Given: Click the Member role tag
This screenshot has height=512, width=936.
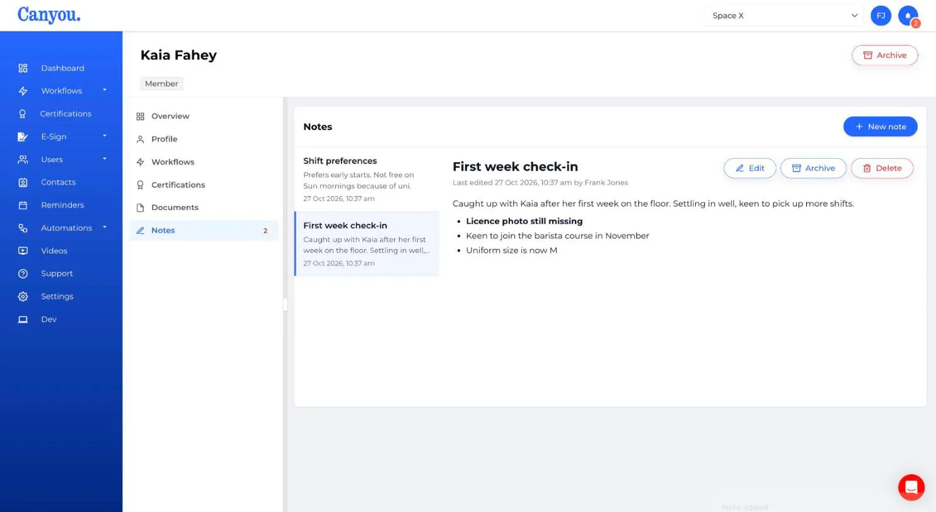Looking at the screenshot, I should (161, 84).
